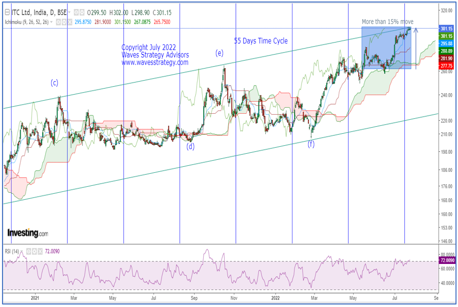Click the 2022 time axis label
458x307 pixels.
pyautogui.click(x=275, y=298)
